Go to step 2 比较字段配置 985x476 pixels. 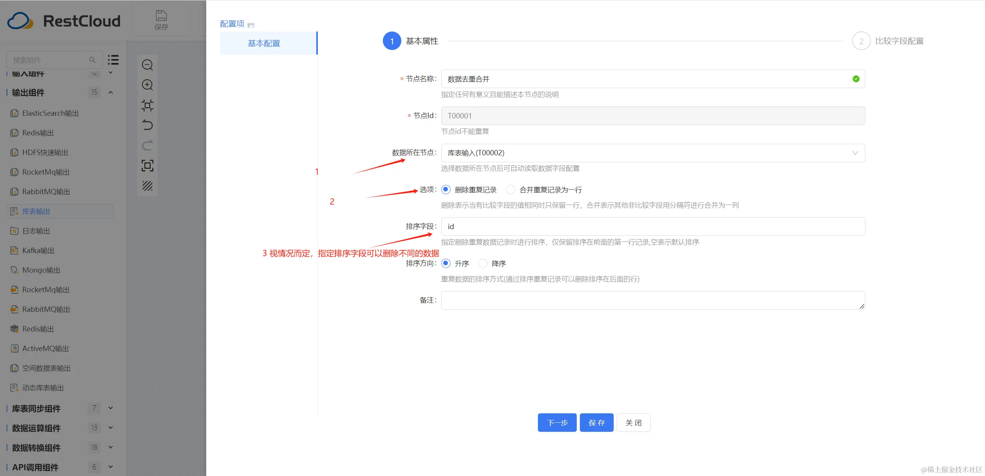(x=861, y=41)
